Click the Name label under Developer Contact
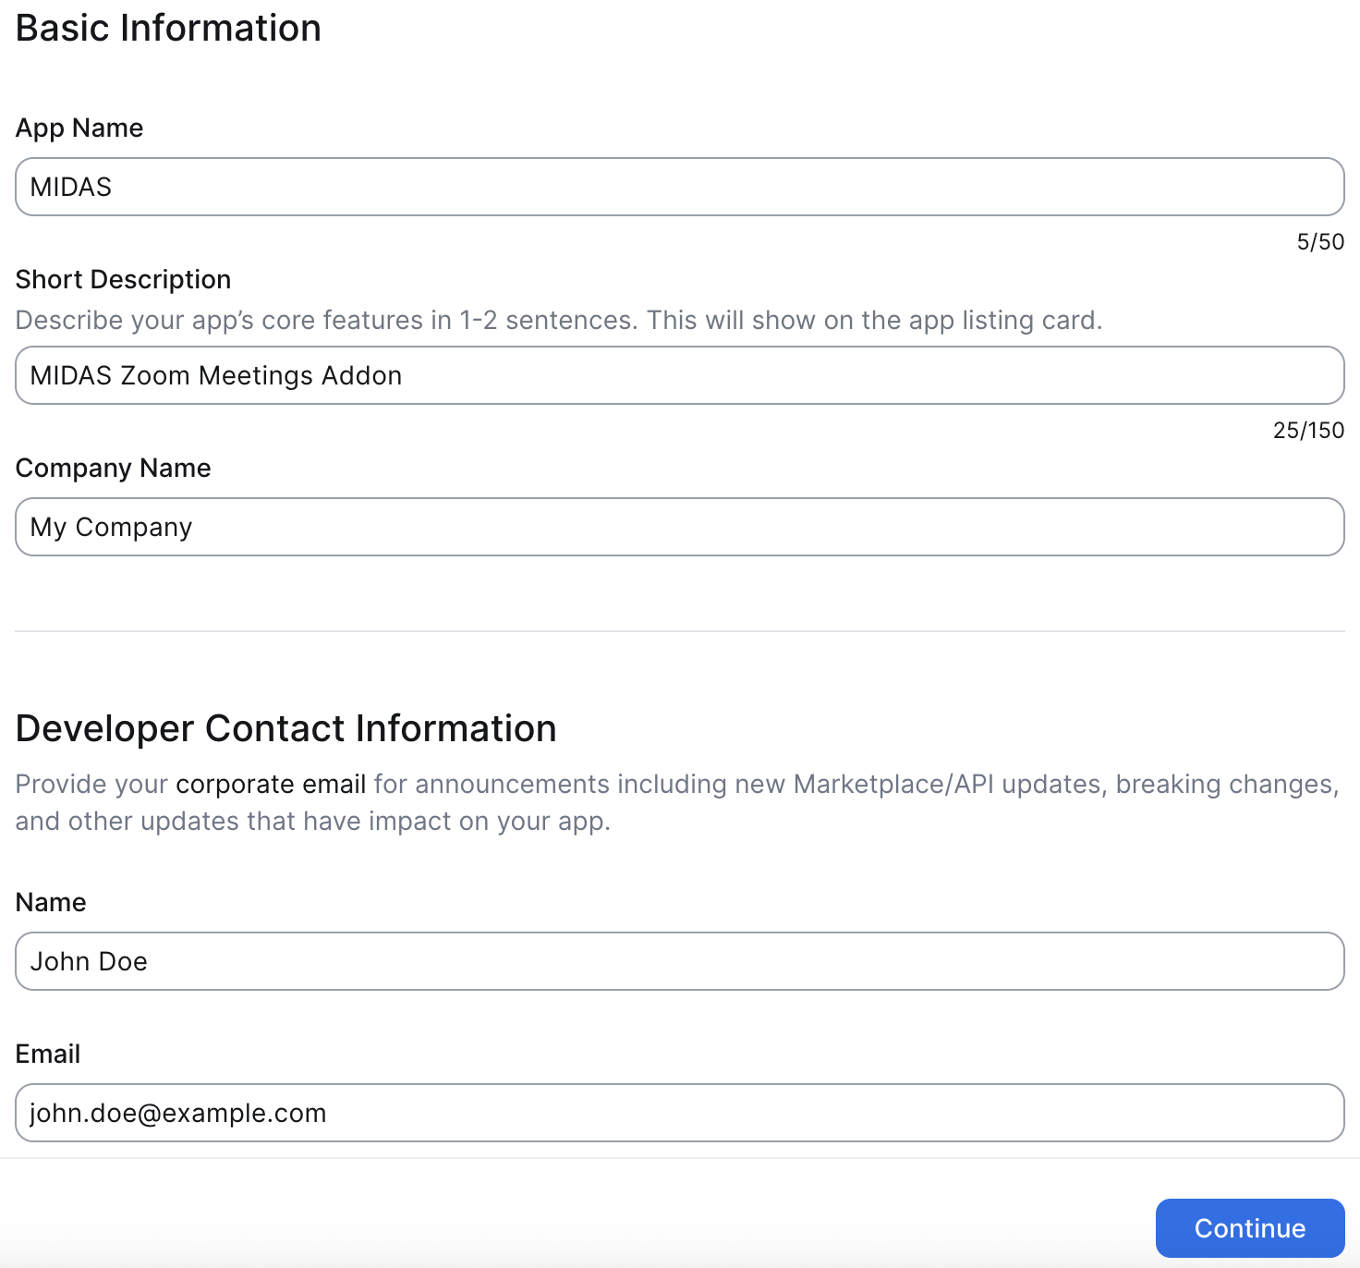Screen dimensions: 1360x1268 (51, 902)
